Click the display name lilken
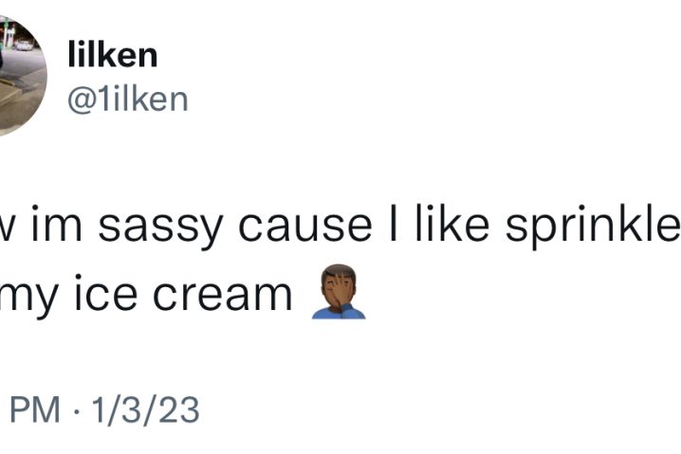 point(113,54)
